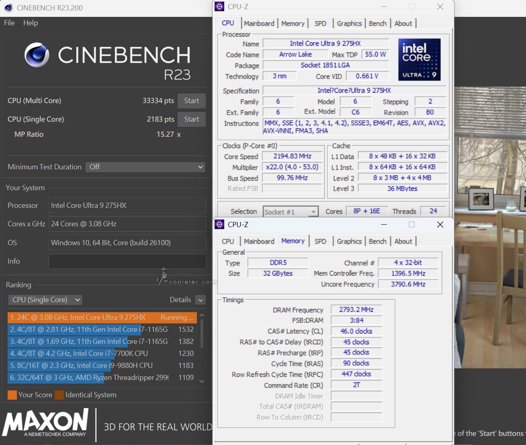This screenshot has height=445, width=526.
Task: Start the CPU Multi Core test
Action: (192, 101)
